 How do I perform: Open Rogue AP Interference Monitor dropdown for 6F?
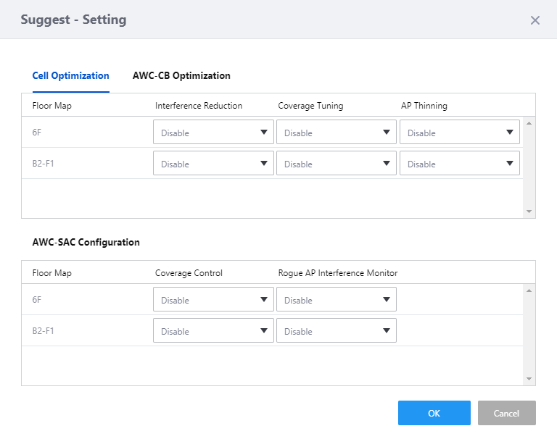click(x=337, y=300)
